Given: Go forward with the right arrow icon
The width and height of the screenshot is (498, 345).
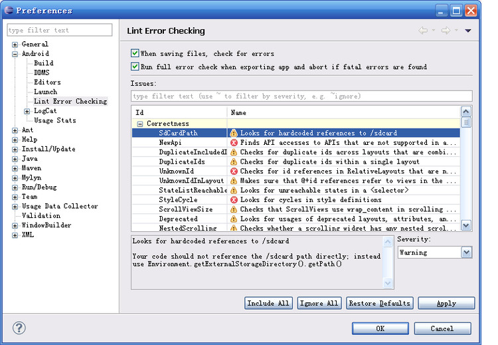Looking at the screenshot, I should pyautogui.click(x=446, y=31).
